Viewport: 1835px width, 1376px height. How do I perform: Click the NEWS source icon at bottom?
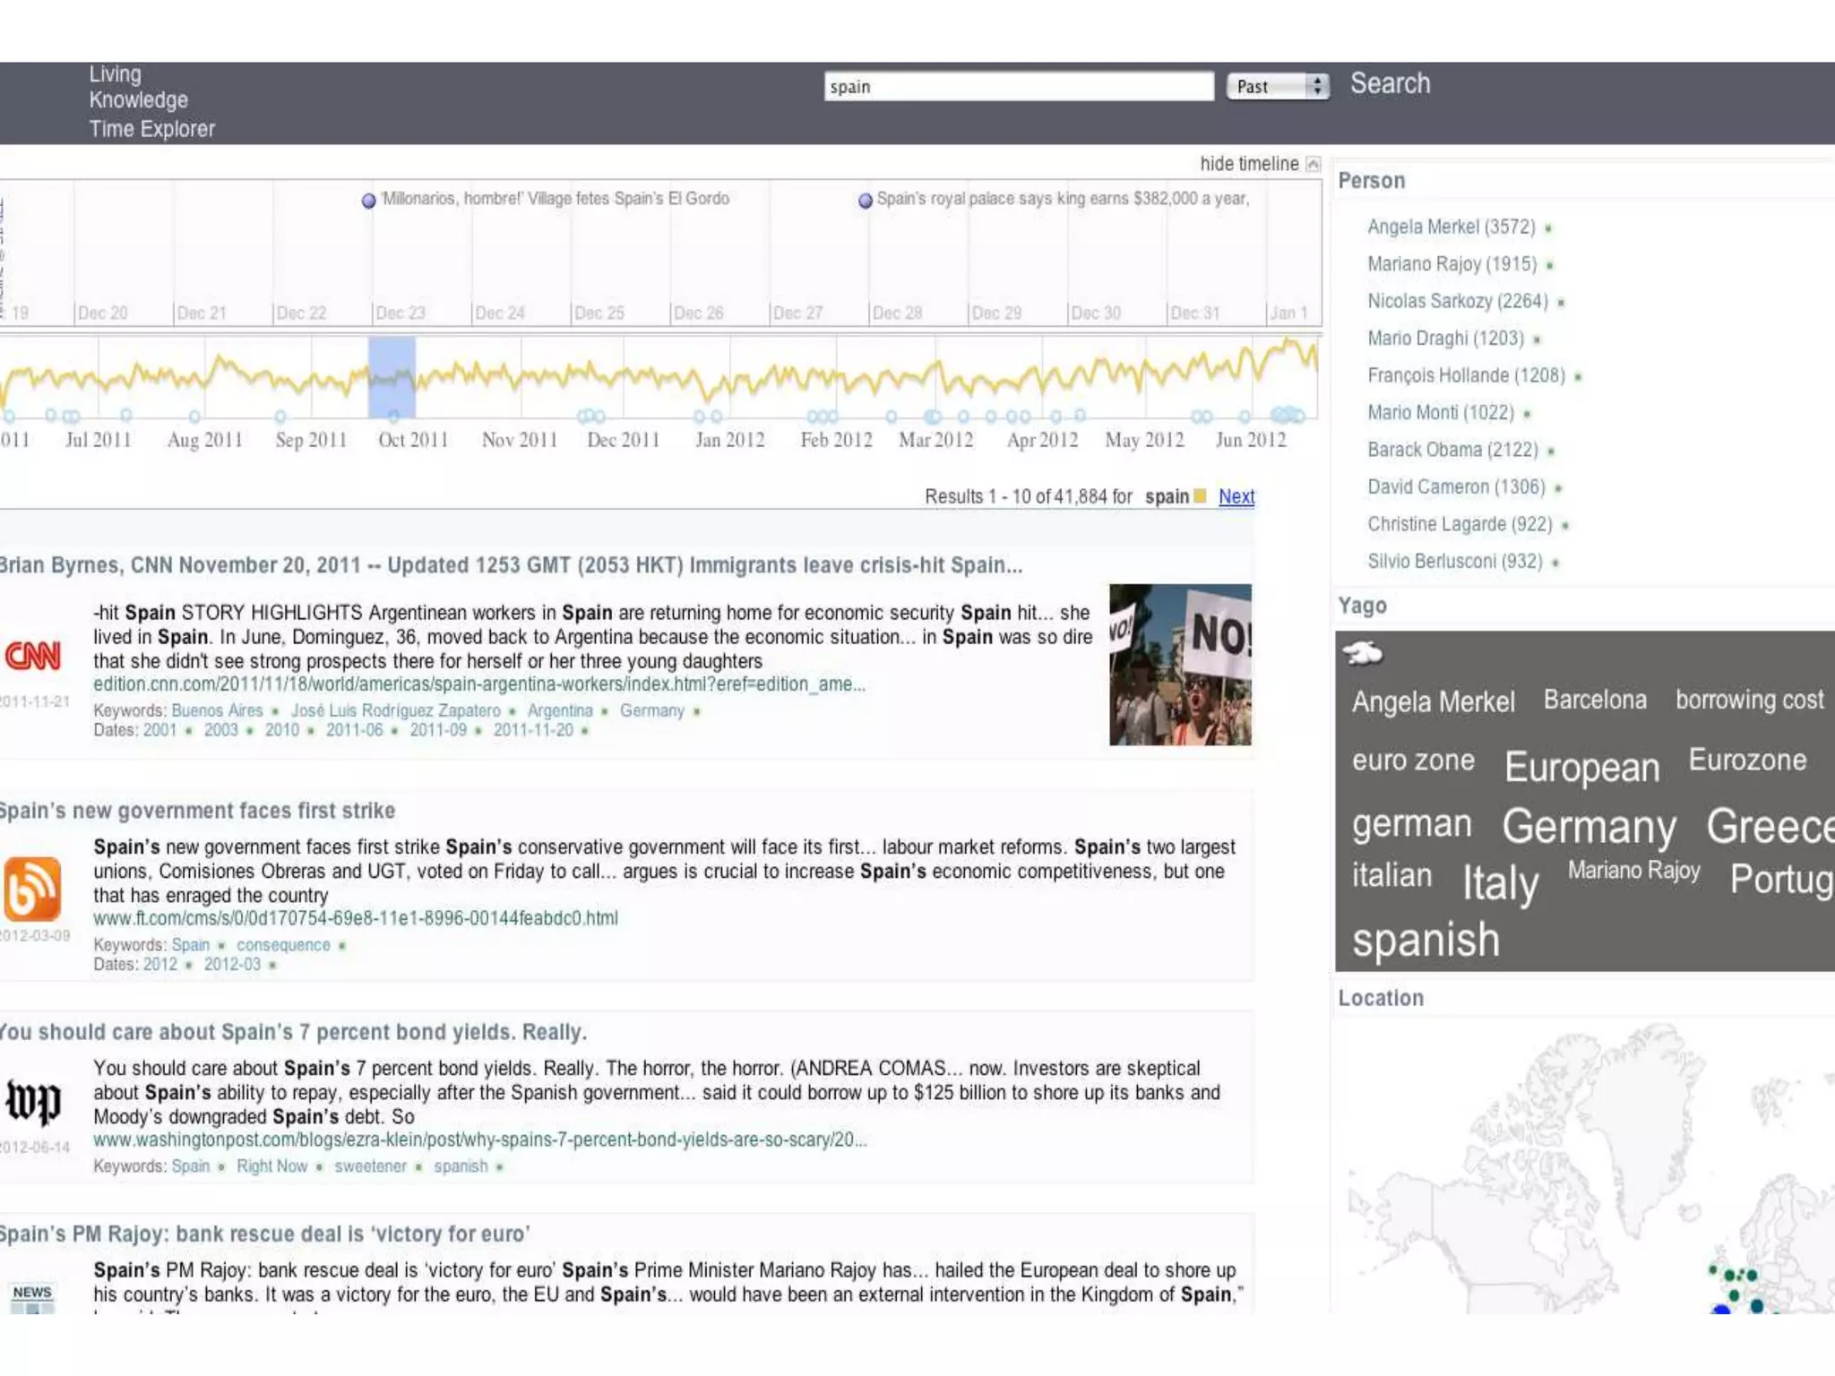[x=33, y=1296]
